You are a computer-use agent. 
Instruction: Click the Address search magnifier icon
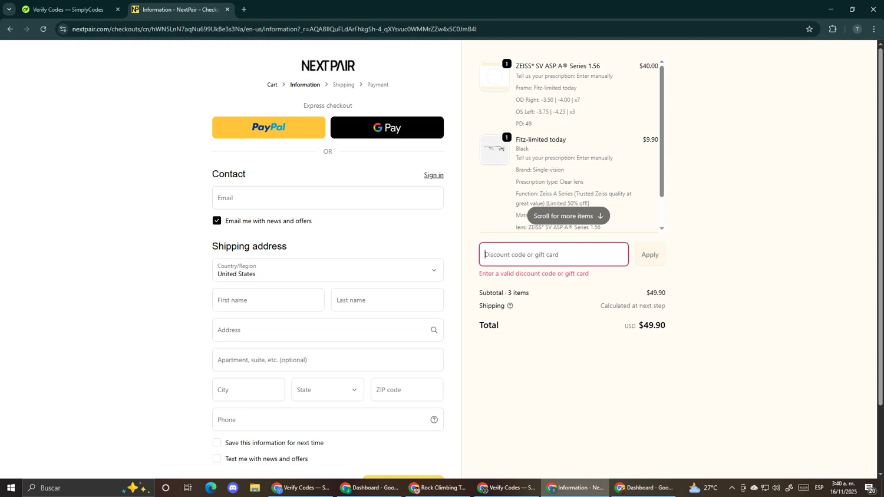click(x=434, y=330)
